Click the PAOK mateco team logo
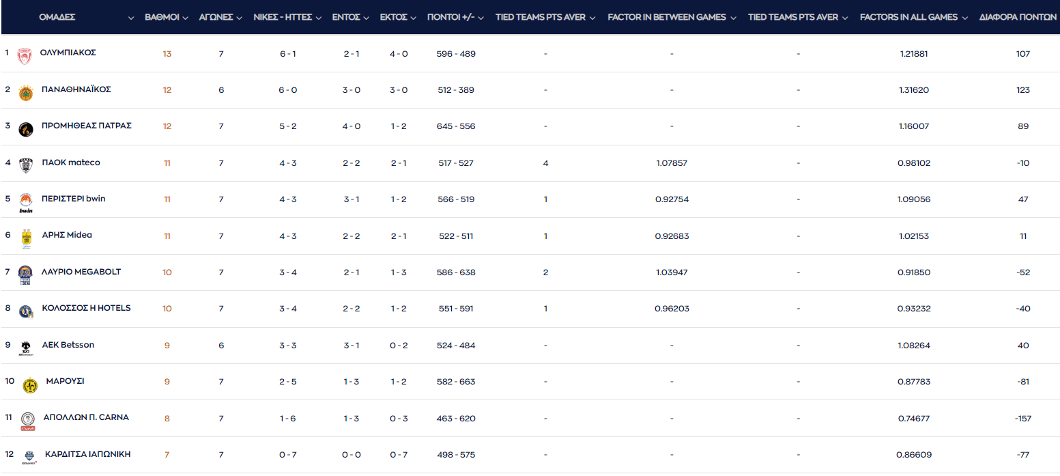Image resolution: width=1060 pixels, height=476 pixels. tap(26, 165)
